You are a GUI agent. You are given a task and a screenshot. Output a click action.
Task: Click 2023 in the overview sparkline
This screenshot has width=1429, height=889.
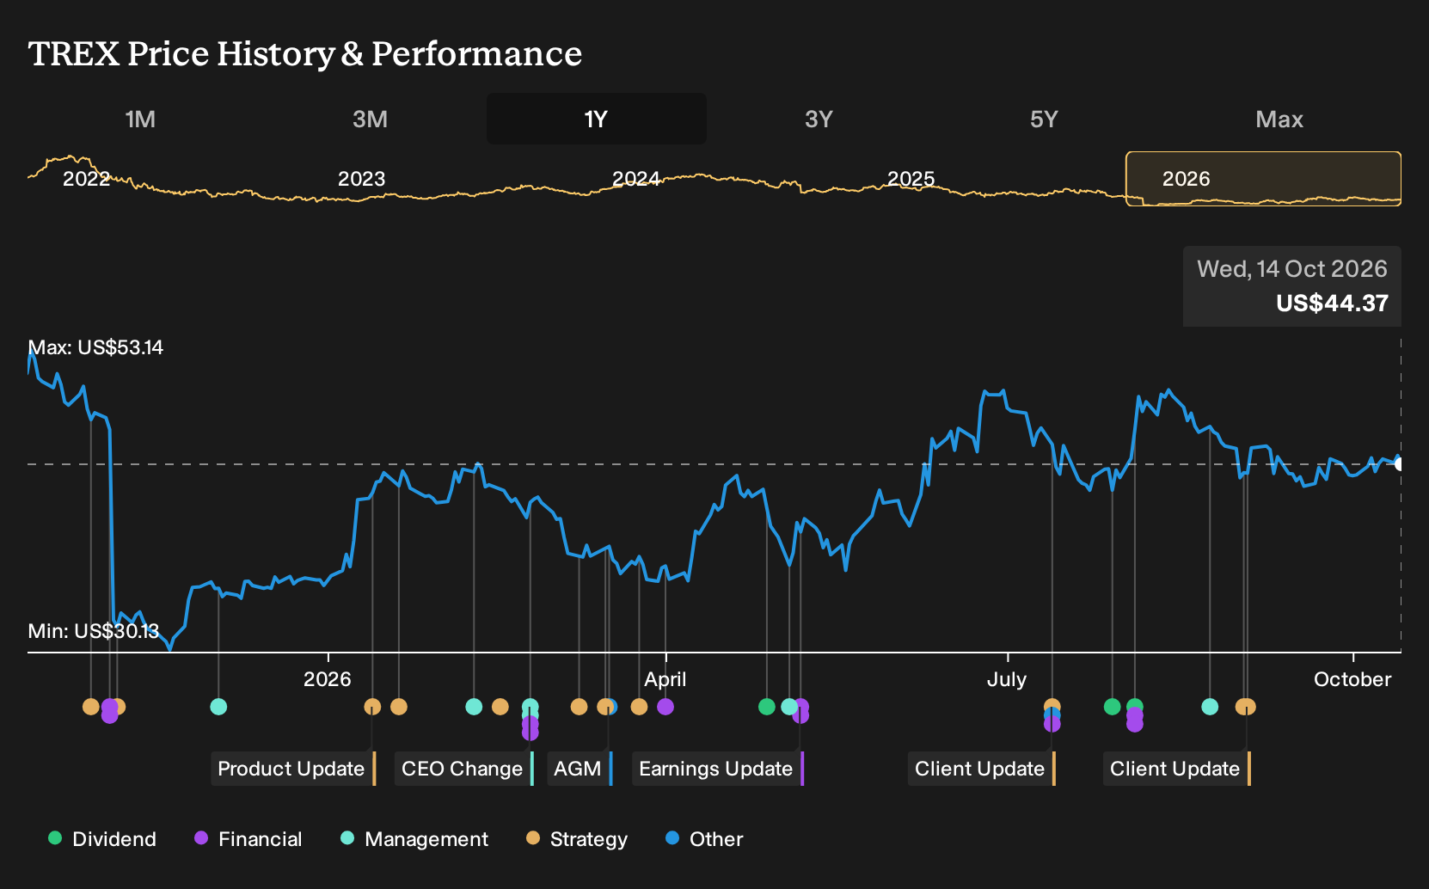(x=361, y=179)
